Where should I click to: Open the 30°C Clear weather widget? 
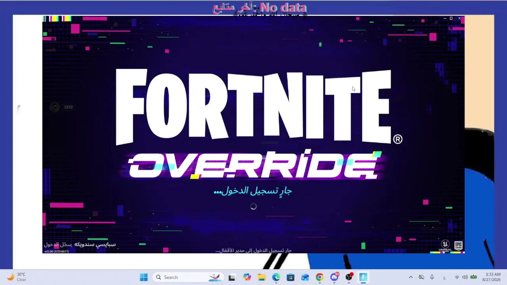coord(17,277)
